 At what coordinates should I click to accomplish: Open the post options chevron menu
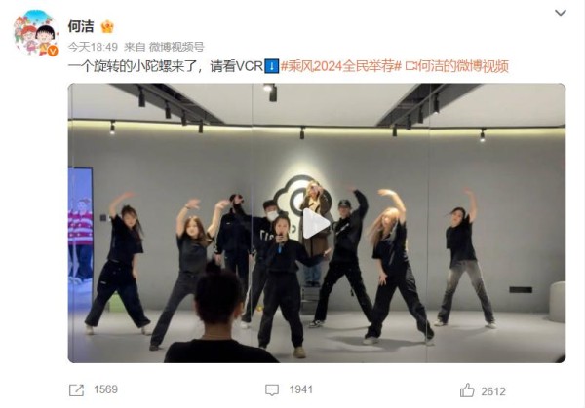pos(561,13)
